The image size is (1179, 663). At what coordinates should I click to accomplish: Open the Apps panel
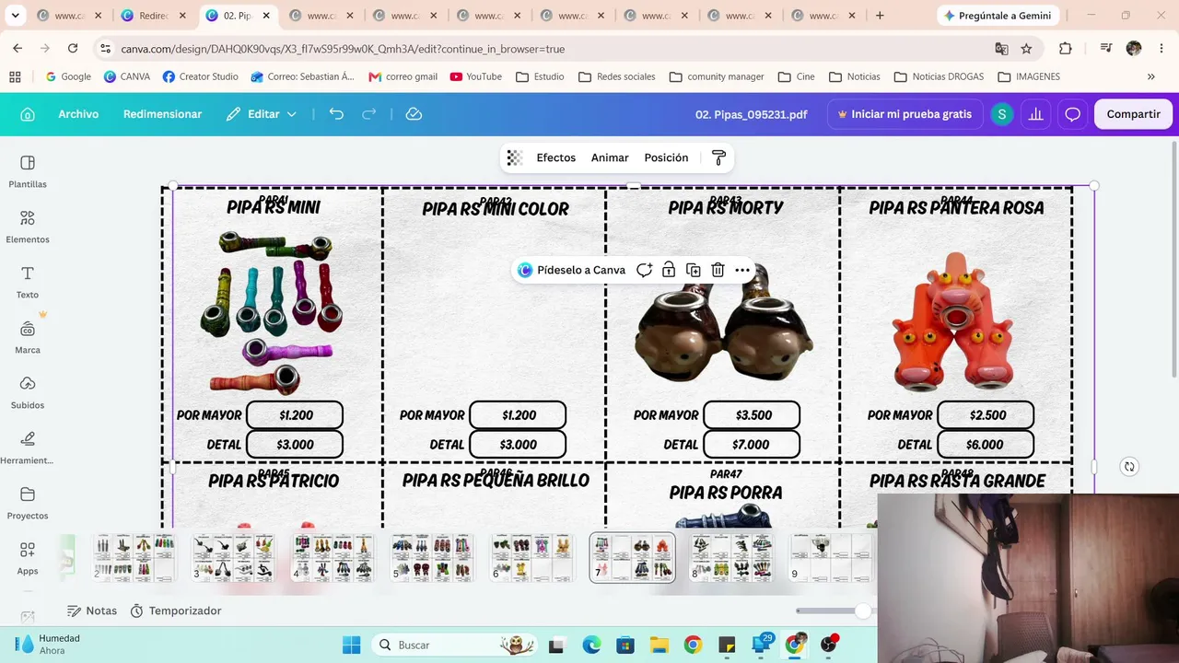[28, 558]
